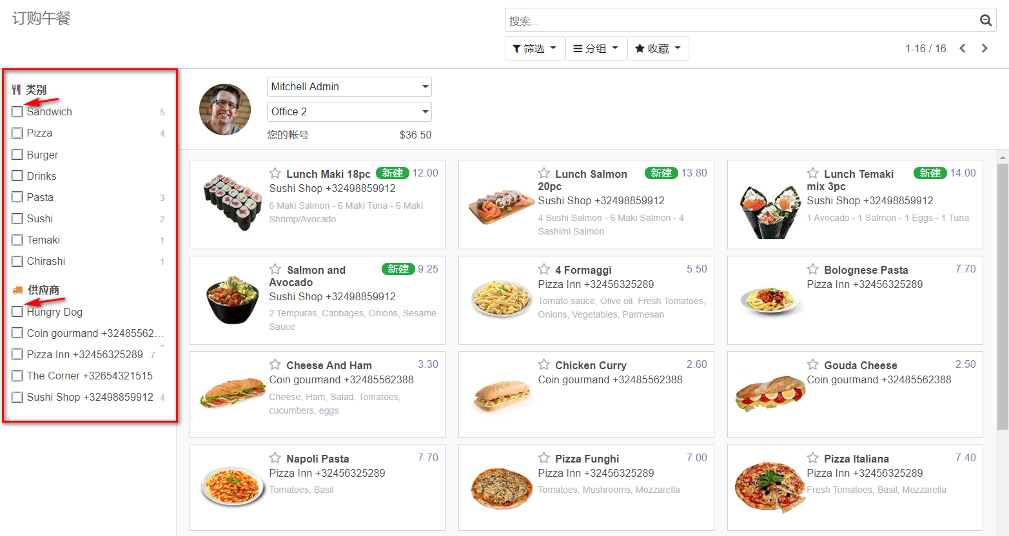Click the Gouda Cheese product title
The image size is (1009, 536).
[x=860, y=365]
